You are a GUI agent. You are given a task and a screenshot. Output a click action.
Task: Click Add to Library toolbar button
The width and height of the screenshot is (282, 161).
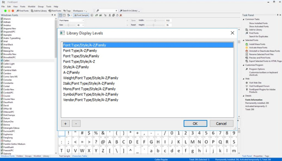pyautogui.click(x=39, y=11)
